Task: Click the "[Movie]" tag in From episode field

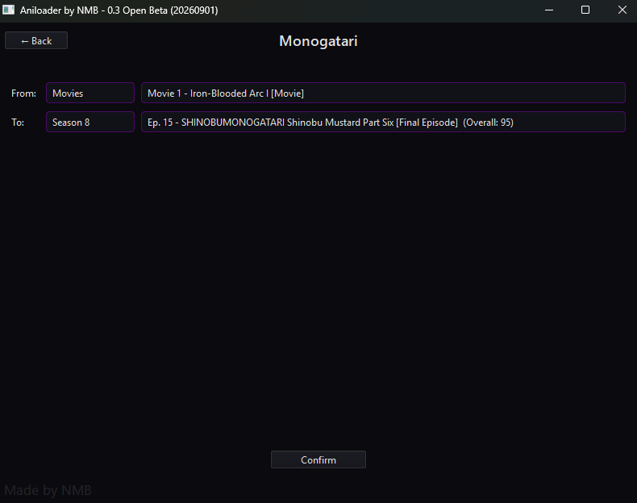Action: pyautogui.click(x=287, y=94)
